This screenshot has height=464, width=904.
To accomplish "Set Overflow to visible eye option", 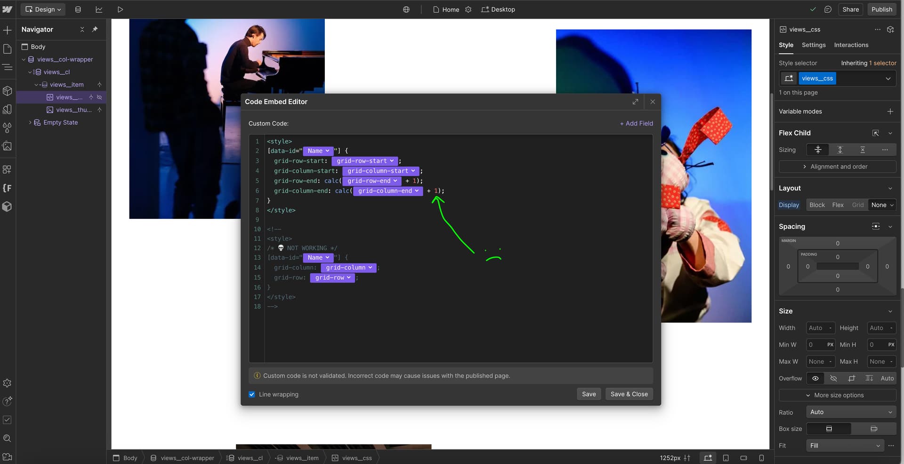I will coord(815,378).
